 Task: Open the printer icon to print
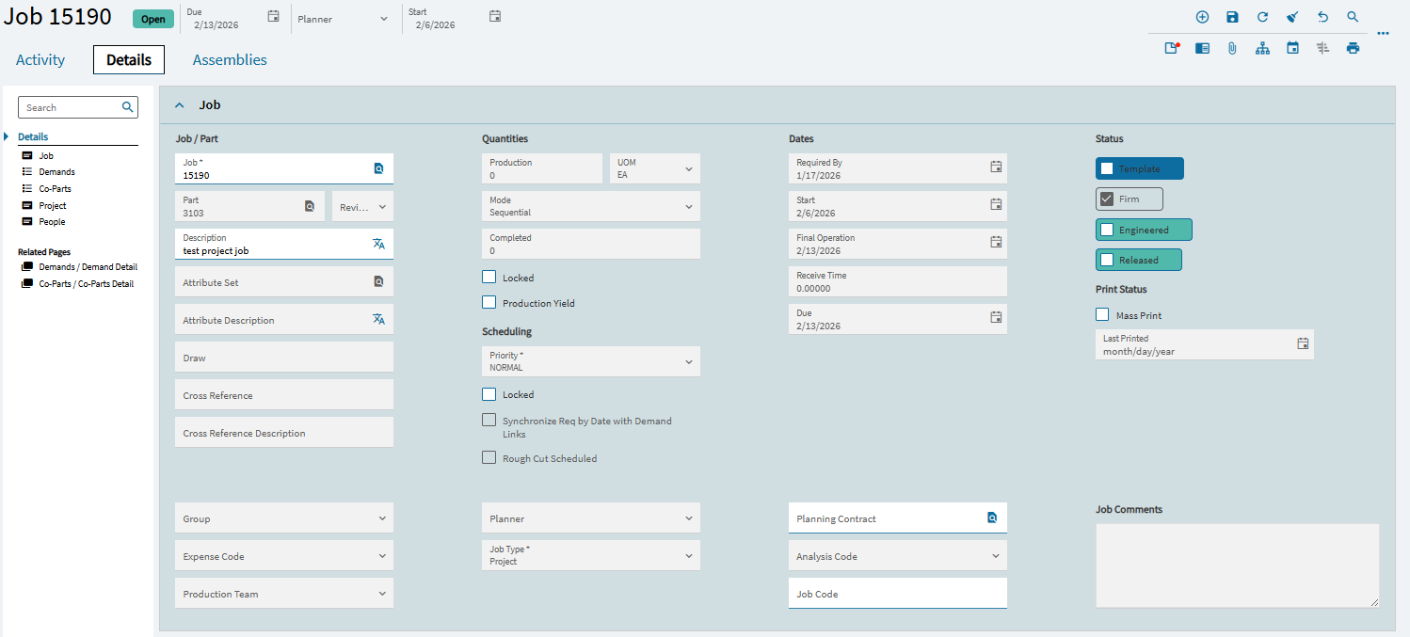coord(1353,48)
